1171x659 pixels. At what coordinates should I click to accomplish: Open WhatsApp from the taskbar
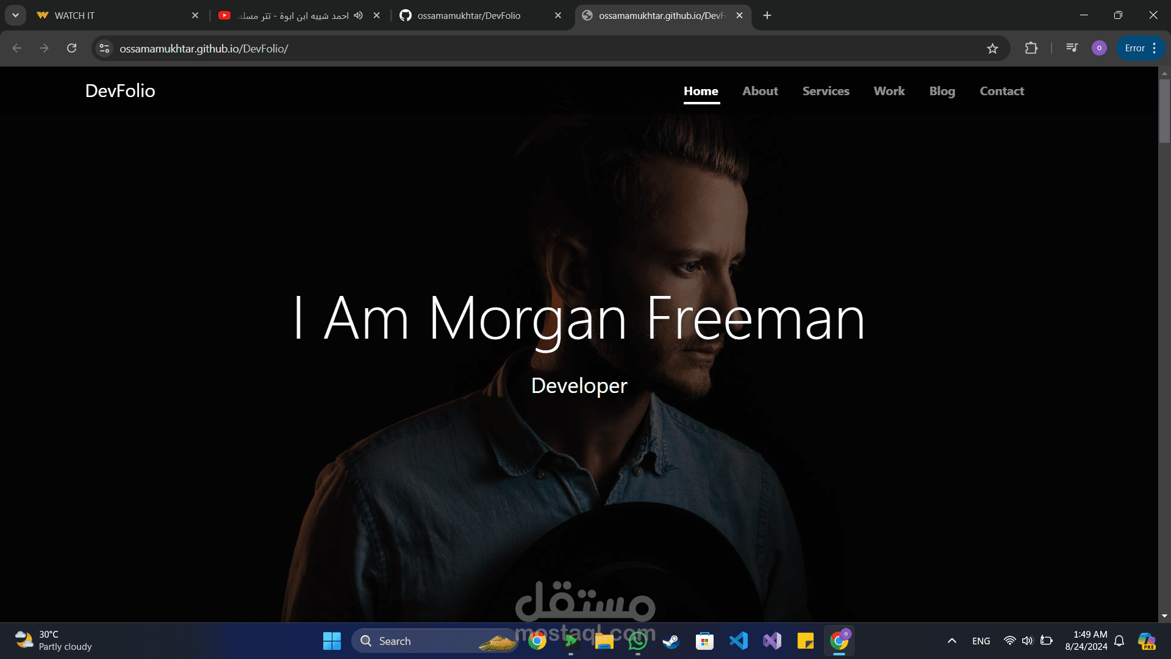tap(637, 641)
